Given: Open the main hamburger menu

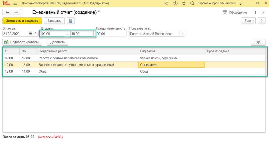Looking at the screenshot, I should pyautogui.click(x=15, y=3).
